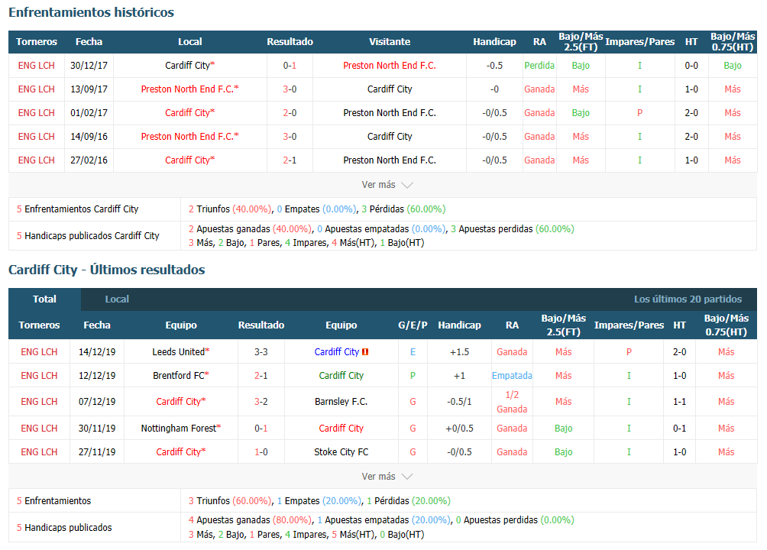Select the Perdida RA cell in 30/12/17 row
This screenshot has width=767, height=550.
tap(539, 66)
